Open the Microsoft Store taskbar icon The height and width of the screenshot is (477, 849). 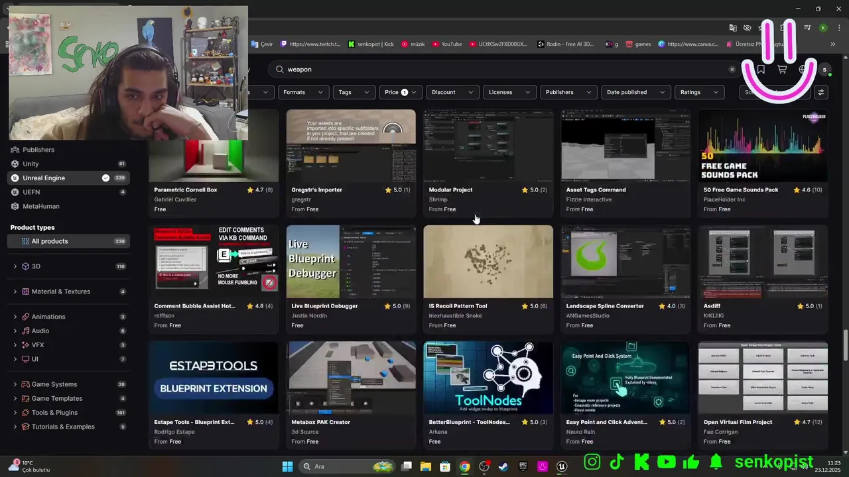[445, 466]
